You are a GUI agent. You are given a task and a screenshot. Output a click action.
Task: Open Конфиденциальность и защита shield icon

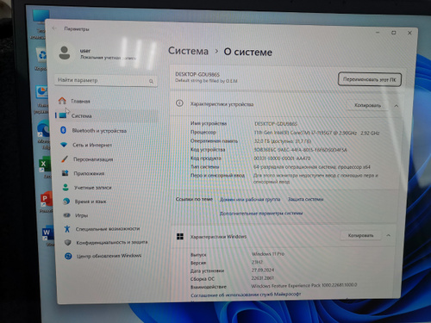coord(68,242)
